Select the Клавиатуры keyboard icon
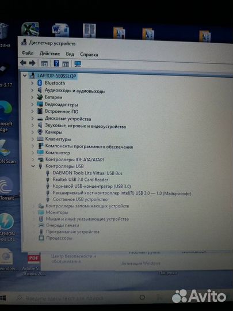Screen dimensions: 233x311 [40, 139]
